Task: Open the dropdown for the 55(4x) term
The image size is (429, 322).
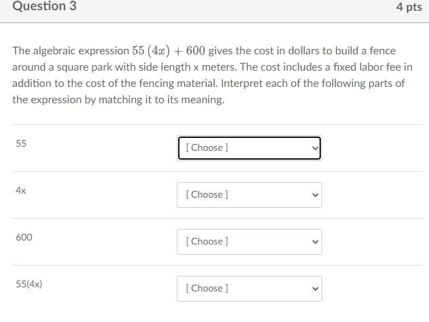Action: 249,288
